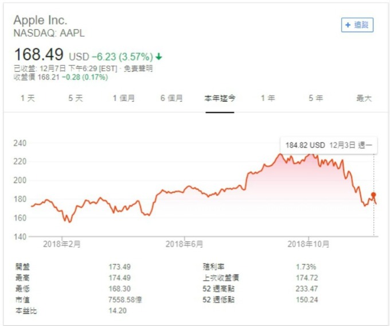
Task: Click the 52 週高點 value 233.47
Action: click(x=307, y=289)
